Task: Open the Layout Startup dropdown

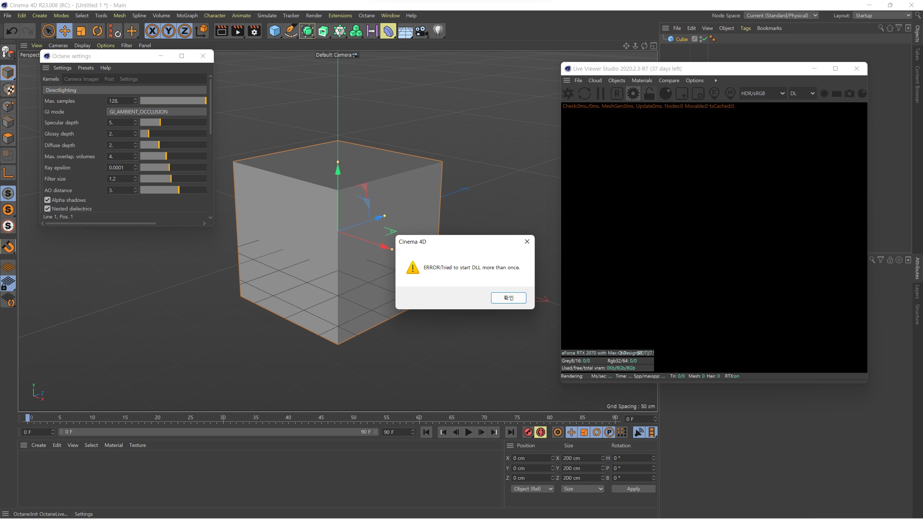Action: point(883,15)
